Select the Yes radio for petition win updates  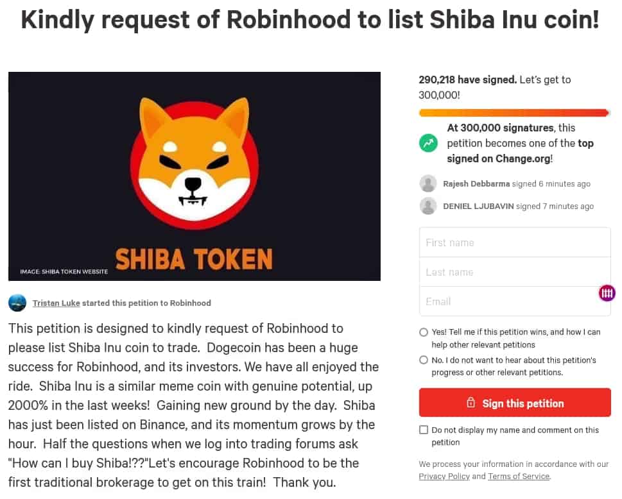tap(423, 332)
